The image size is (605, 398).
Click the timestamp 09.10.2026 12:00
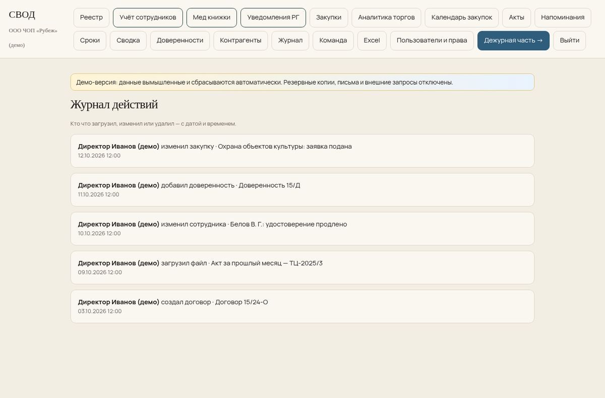click(x=100, y=272)
